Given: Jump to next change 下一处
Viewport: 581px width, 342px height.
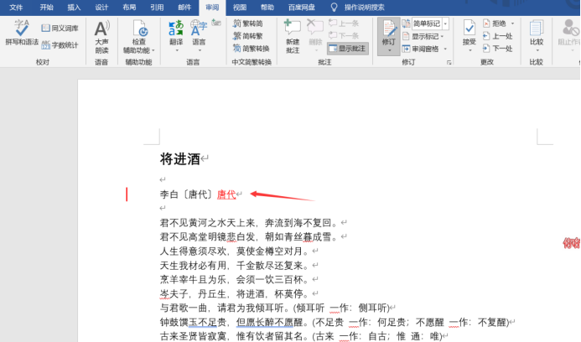Looking at the screenshot, I should pyautogui.click(x=498, y=49).
